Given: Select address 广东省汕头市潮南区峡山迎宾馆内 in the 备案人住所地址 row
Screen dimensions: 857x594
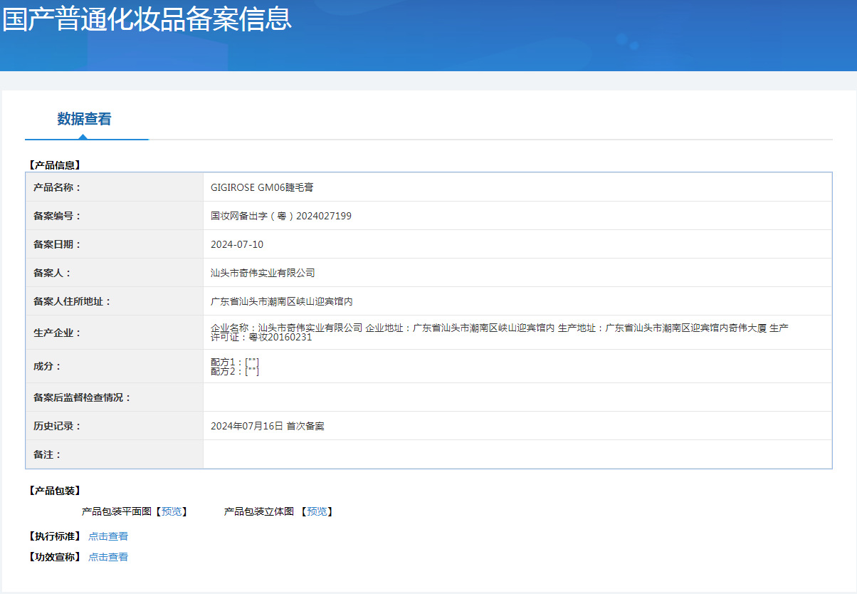Looking at the screenshot, I should (x=282, y=301).
